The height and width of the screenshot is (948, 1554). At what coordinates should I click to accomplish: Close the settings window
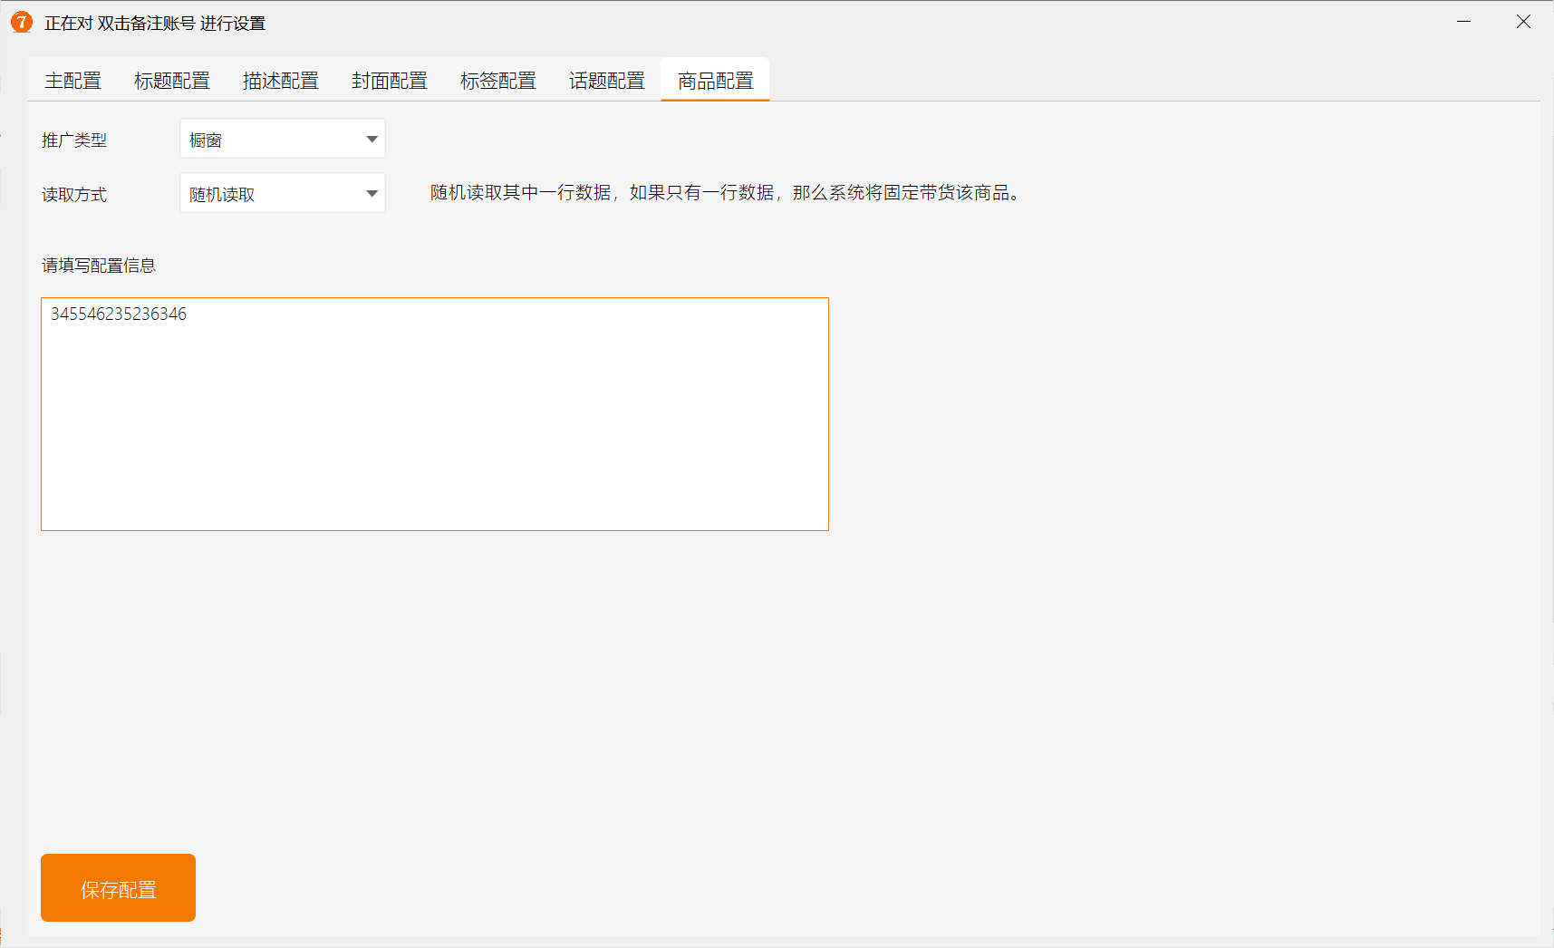[x=1523, y=22]
